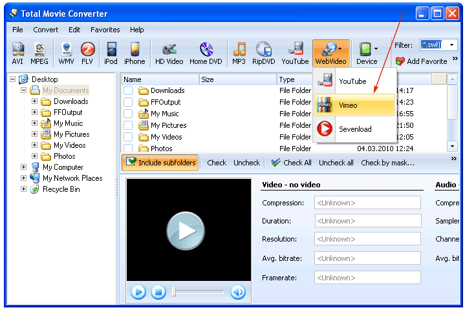Click the file list scroll down arrow
Image resolution: width=465 pixels, height=310 pixels.
pos(452,146)
